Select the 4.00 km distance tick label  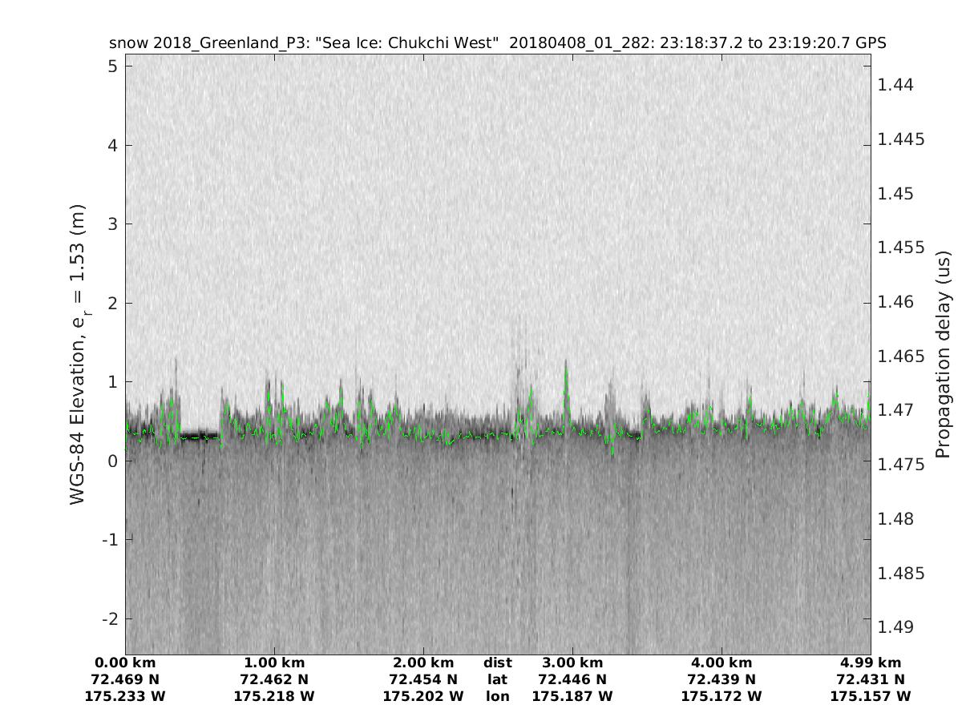click(721, 663)
